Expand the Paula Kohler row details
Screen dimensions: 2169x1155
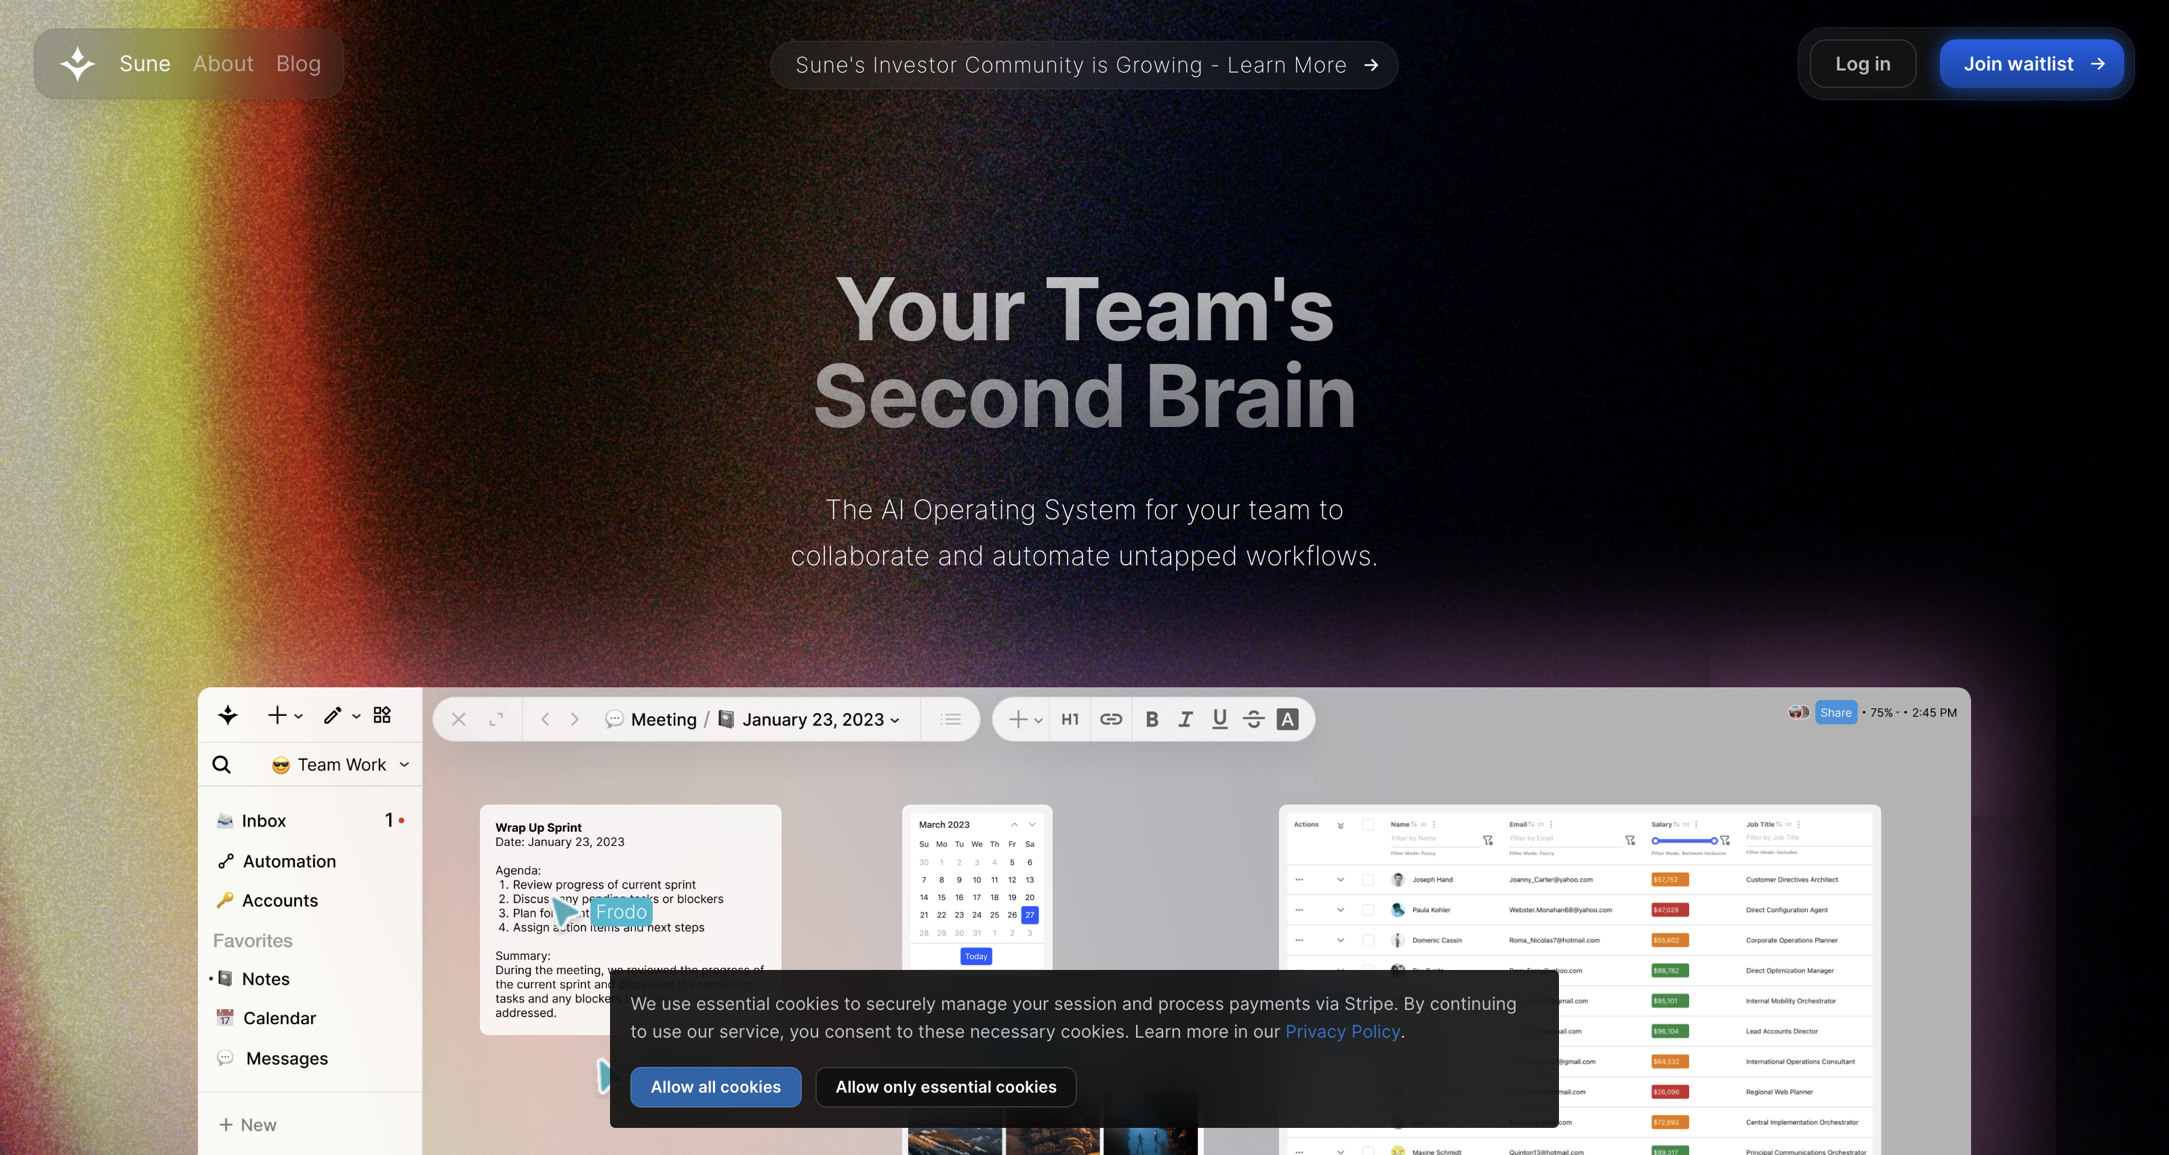tap(1341, 910)
